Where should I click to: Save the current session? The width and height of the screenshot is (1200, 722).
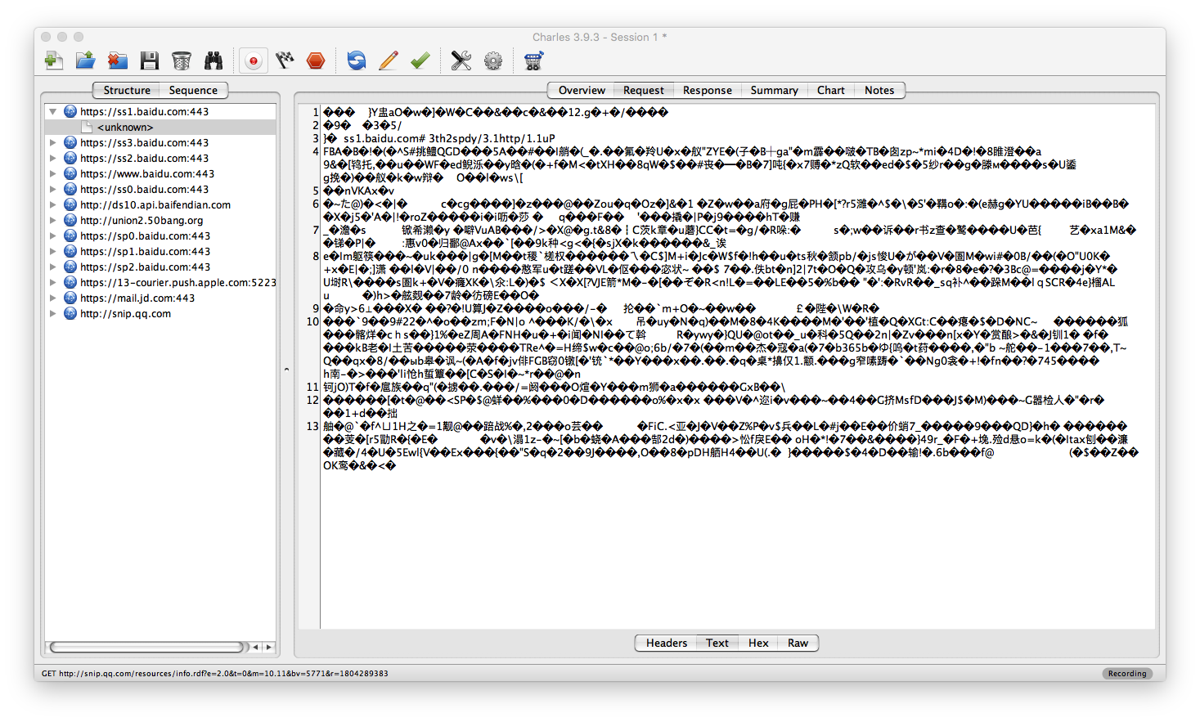(x=149, y=61)
